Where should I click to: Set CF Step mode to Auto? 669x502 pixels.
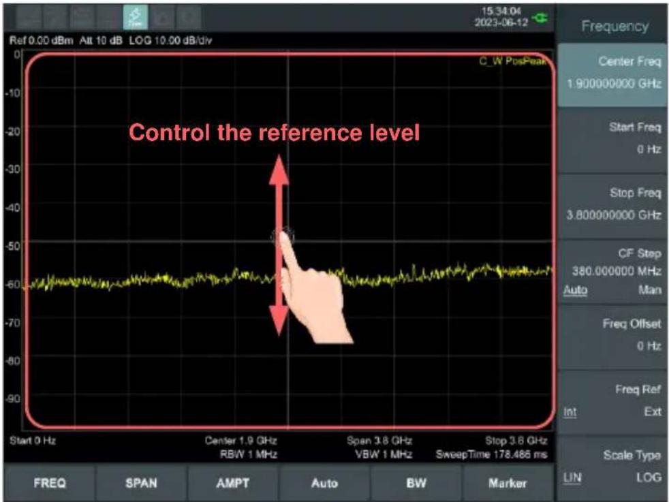[x=576, y=290]
